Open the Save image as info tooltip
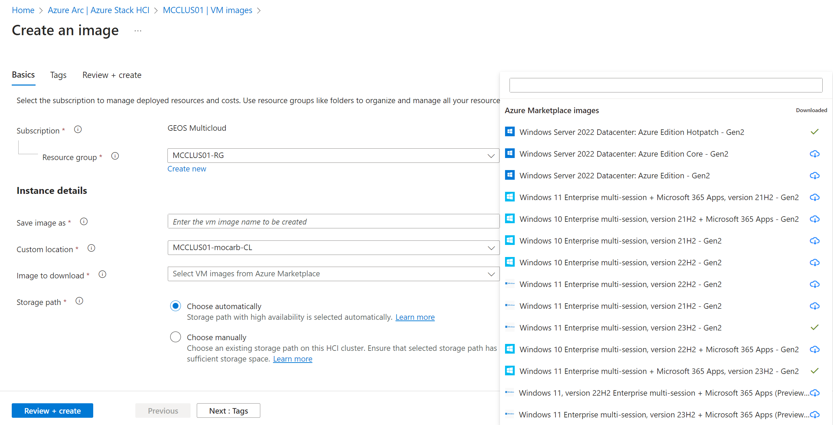The width and height of the screenshot is (833, 425). click(x=84, y=221)
